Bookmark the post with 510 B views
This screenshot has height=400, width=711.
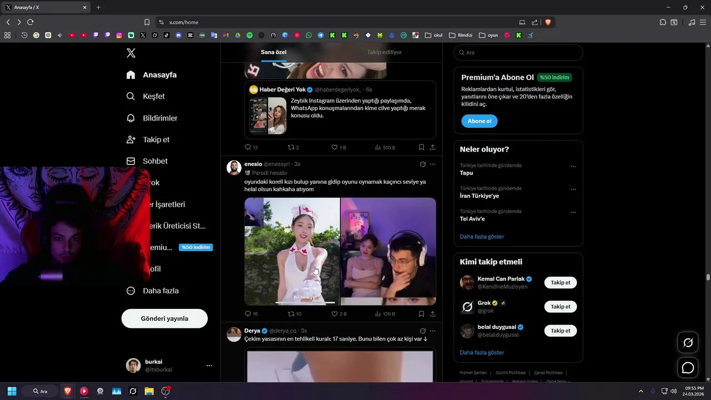421,147
